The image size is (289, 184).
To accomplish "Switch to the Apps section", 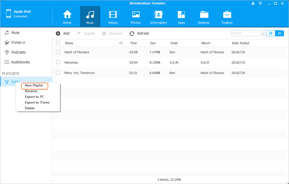I will [x=181, y=17].
